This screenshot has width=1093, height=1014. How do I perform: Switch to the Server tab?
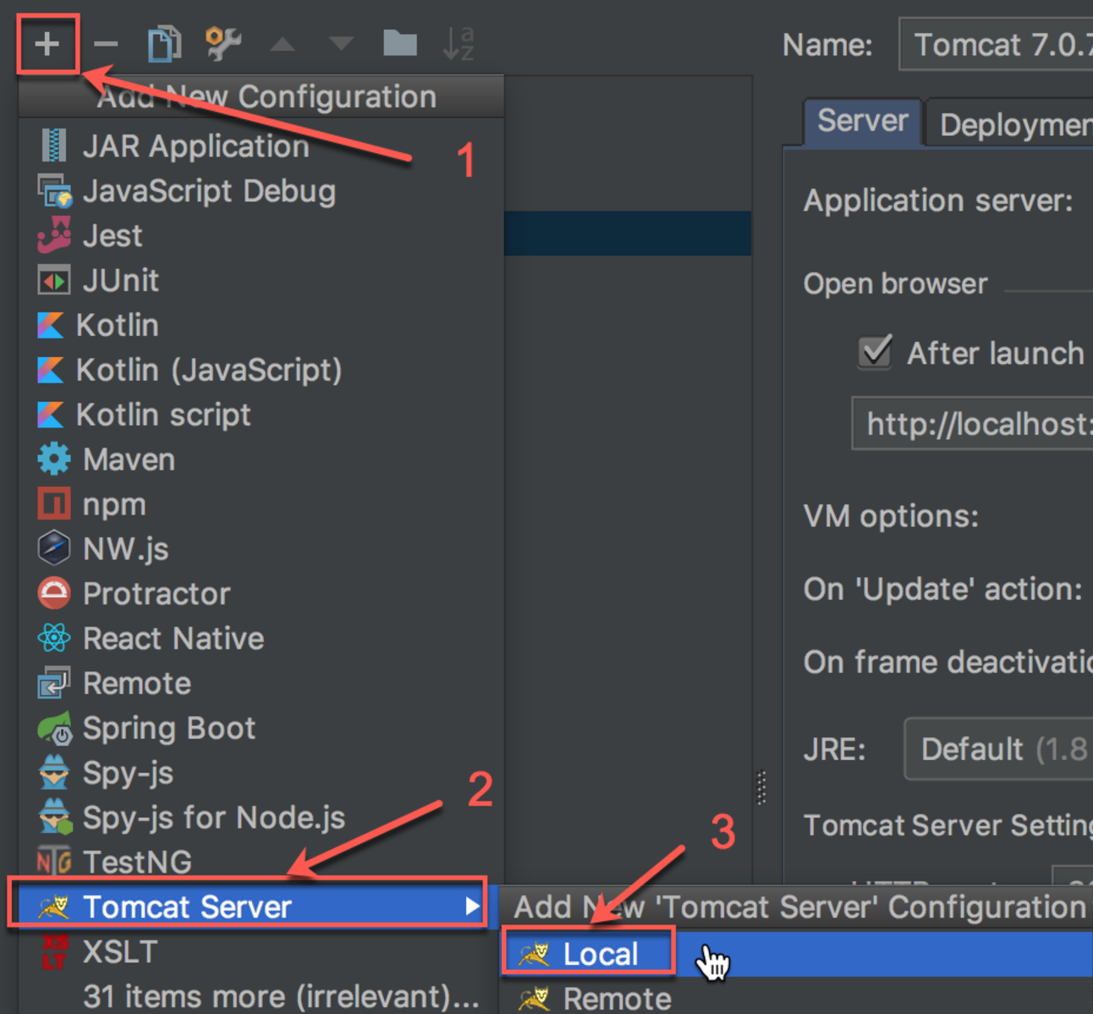pyautogui.click(x=862, y=122)
